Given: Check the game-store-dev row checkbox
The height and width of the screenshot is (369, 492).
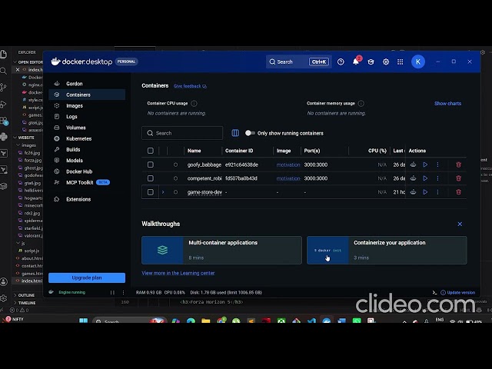Looking at the screenshot, I should 151,192.
